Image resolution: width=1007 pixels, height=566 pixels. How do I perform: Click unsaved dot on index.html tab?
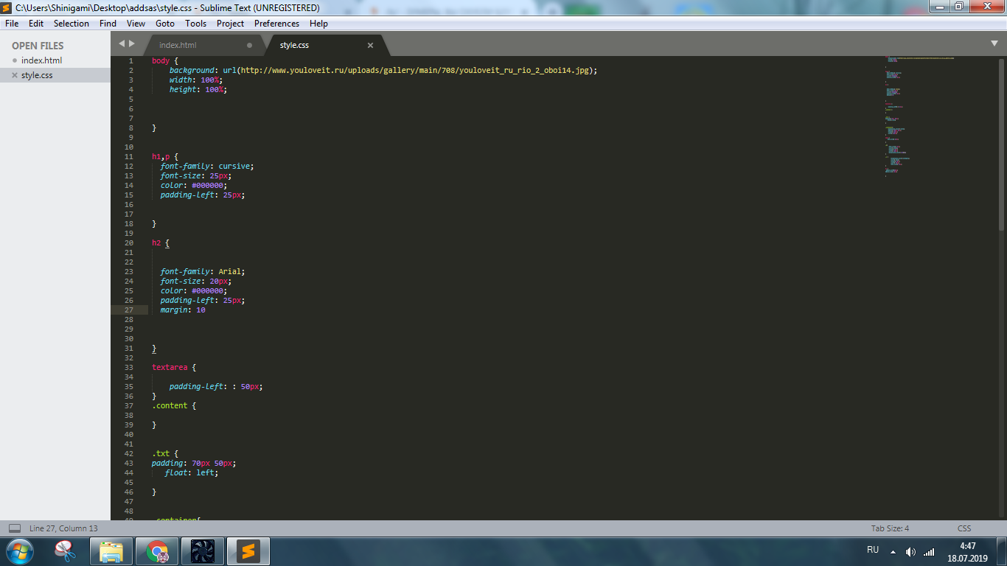tap(249, 45)
